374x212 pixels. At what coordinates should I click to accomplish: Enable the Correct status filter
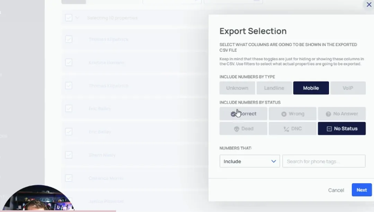(243, 114)
